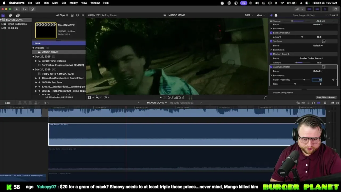Enter fullscreen viewer with expand arrows

[265, 97]
